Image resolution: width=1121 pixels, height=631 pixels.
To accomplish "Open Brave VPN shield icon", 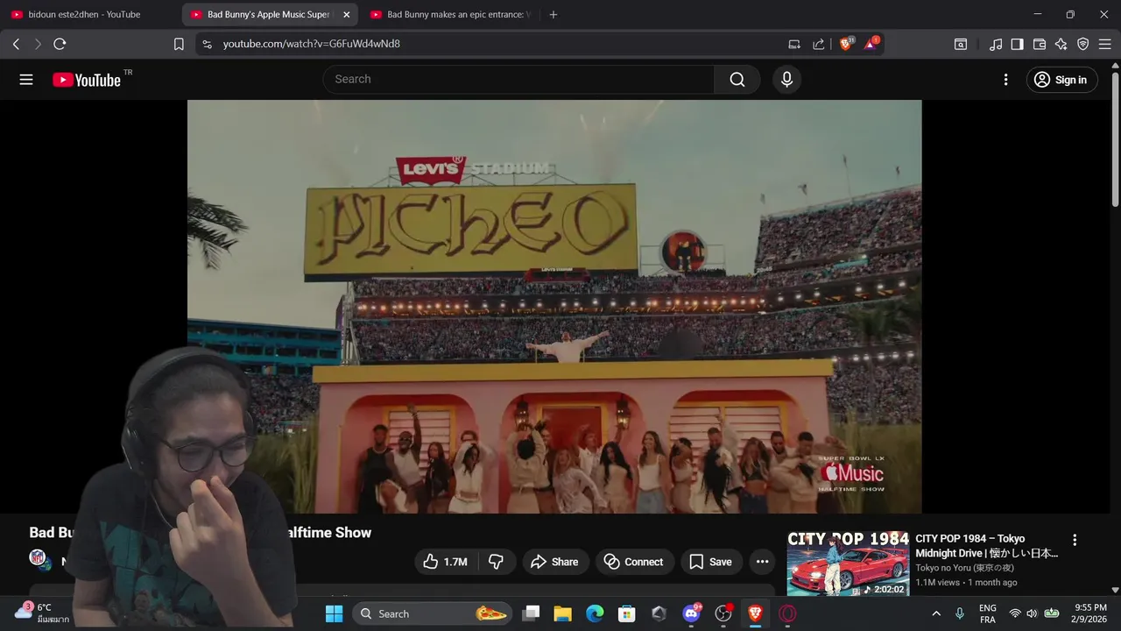I will pyautogui.click(x=1082, y=44).
